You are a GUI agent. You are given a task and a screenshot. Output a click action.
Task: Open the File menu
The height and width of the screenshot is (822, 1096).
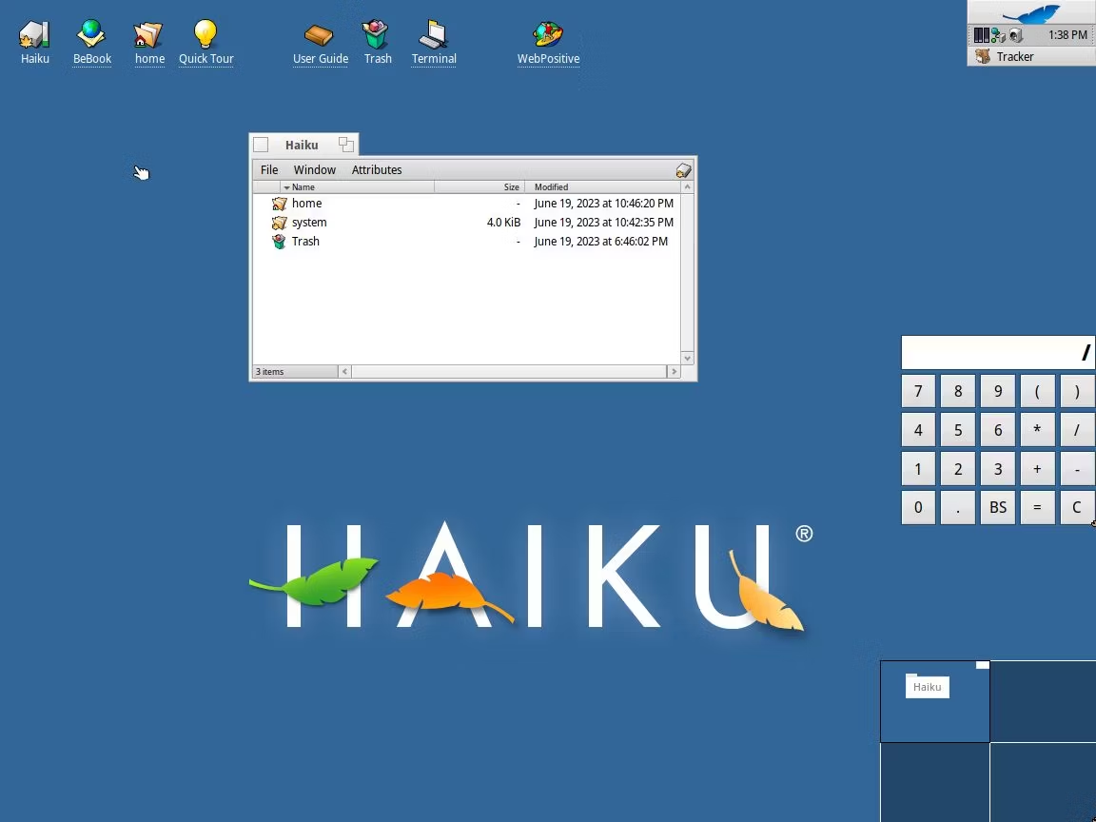pyautogui.click(x=269, y=170)
